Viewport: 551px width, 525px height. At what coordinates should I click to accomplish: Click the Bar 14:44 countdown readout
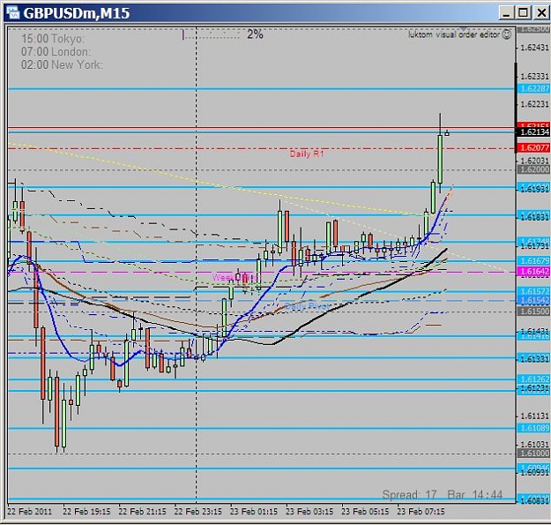(x=475, y=495)
